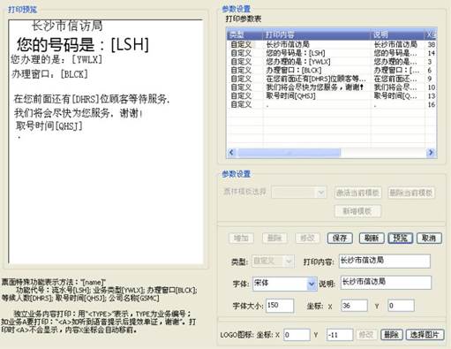Viewport: 451px width, 349px height.
Task: Click the disabled 修改 button beside 保存
Action: [x=308, y=238]
